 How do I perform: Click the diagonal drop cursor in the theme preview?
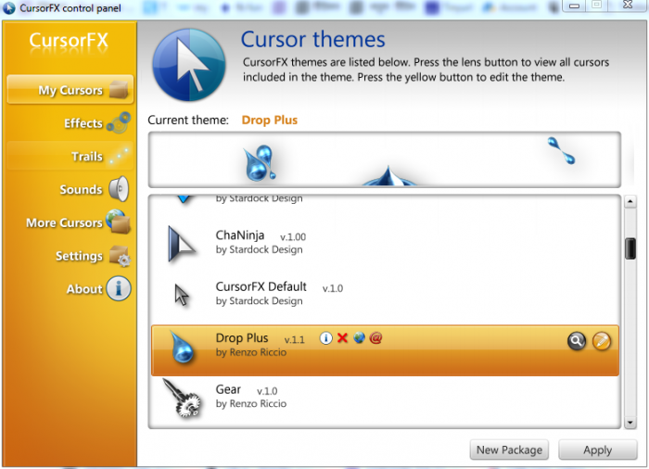(561, 151)
